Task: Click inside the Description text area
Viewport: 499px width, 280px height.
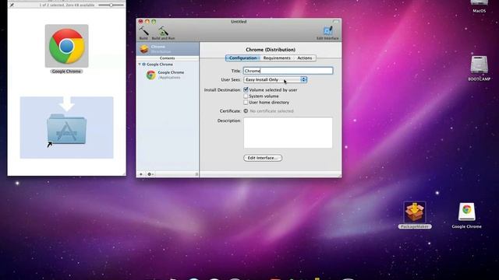Action: click(288, 133)
